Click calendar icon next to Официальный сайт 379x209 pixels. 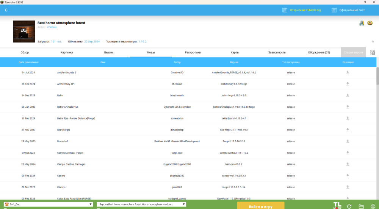[334, 10]
